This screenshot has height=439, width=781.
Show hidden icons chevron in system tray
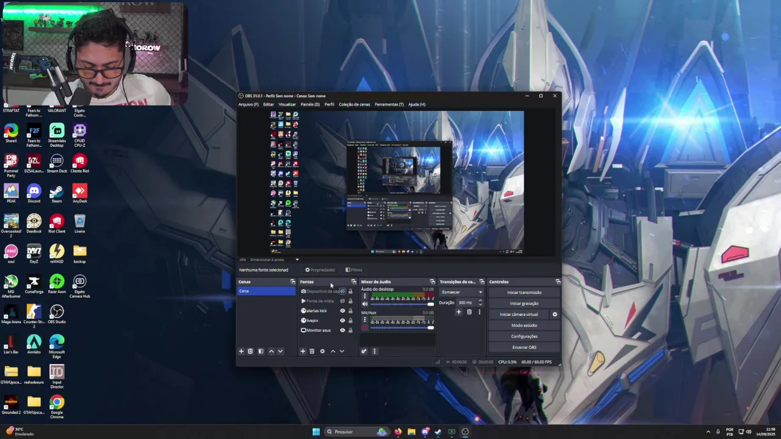coord(708,432)
